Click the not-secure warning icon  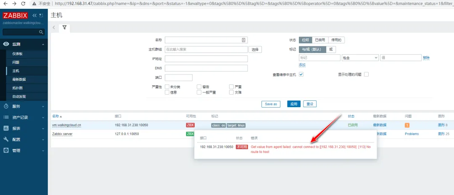tap(34, 4)
